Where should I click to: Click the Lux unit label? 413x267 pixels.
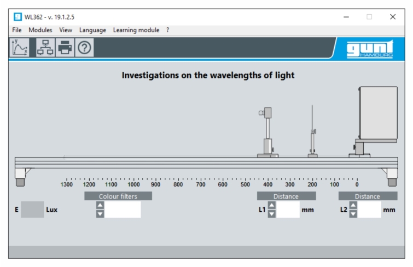coord(51,210)
